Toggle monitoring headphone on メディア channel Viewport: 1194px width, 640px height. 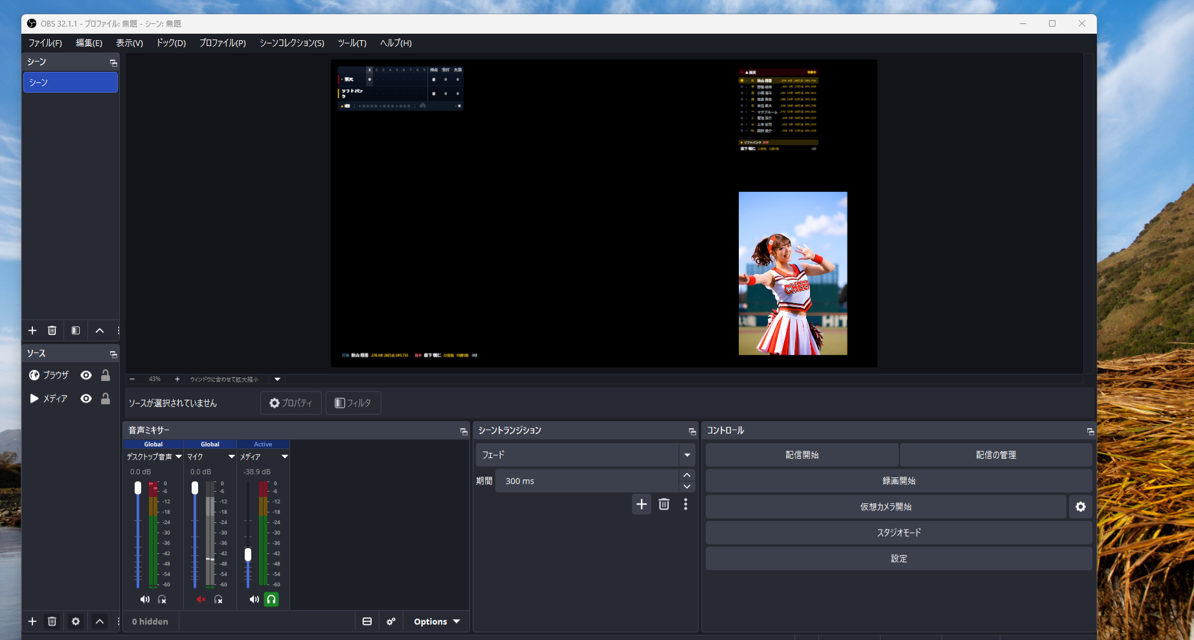271,599
